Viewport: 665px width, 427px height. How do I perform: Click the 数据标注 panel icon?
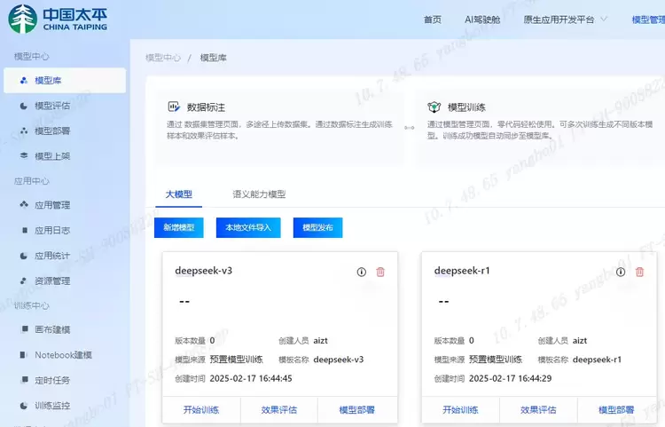click(174, 106)
